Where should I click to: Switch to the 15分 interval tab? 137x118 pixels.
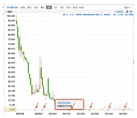(x=68, y=7)
